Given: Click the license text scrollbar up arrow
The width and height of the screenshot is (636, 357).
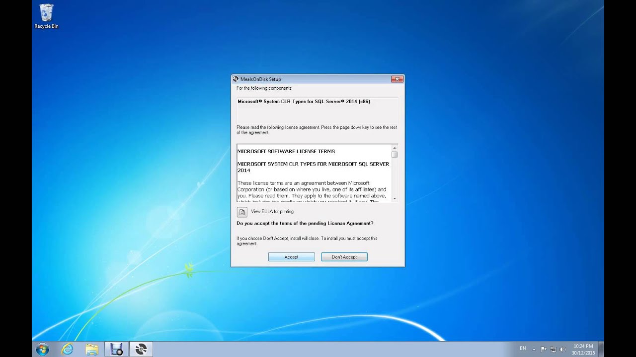Looking at the screenshot, I should point(395,148).
